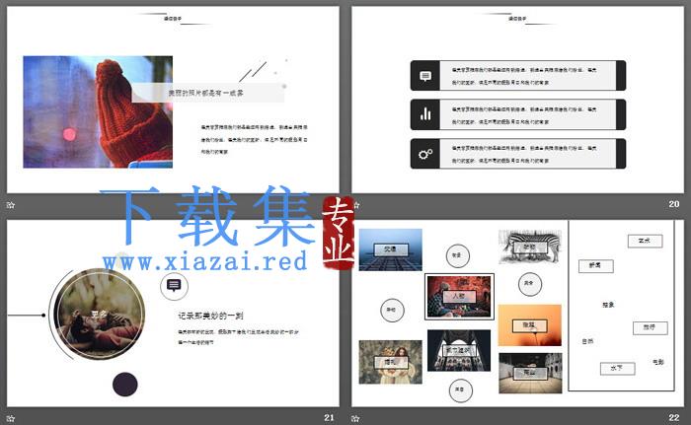Click the framed man-by-red-wall photo

coord(459,297)
